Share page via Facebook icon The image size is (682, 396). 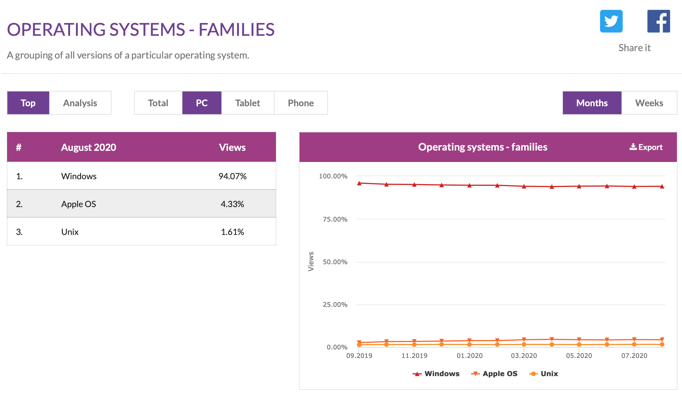pyautogui.click(x=658, y=21)
